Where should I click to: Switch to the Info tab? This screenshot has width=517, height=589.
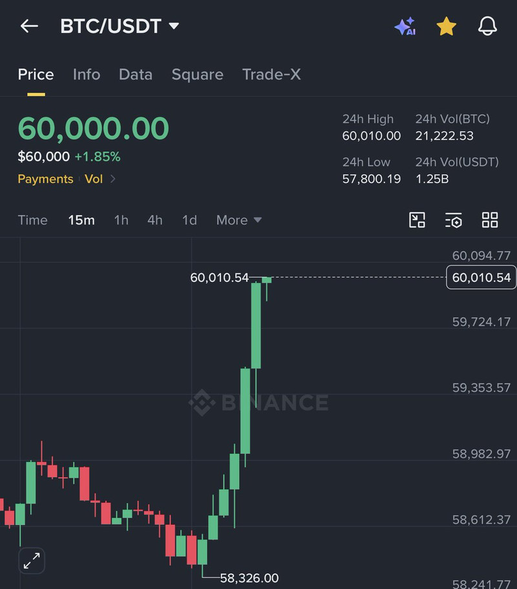pyautogui.click(x=87, y=74)
